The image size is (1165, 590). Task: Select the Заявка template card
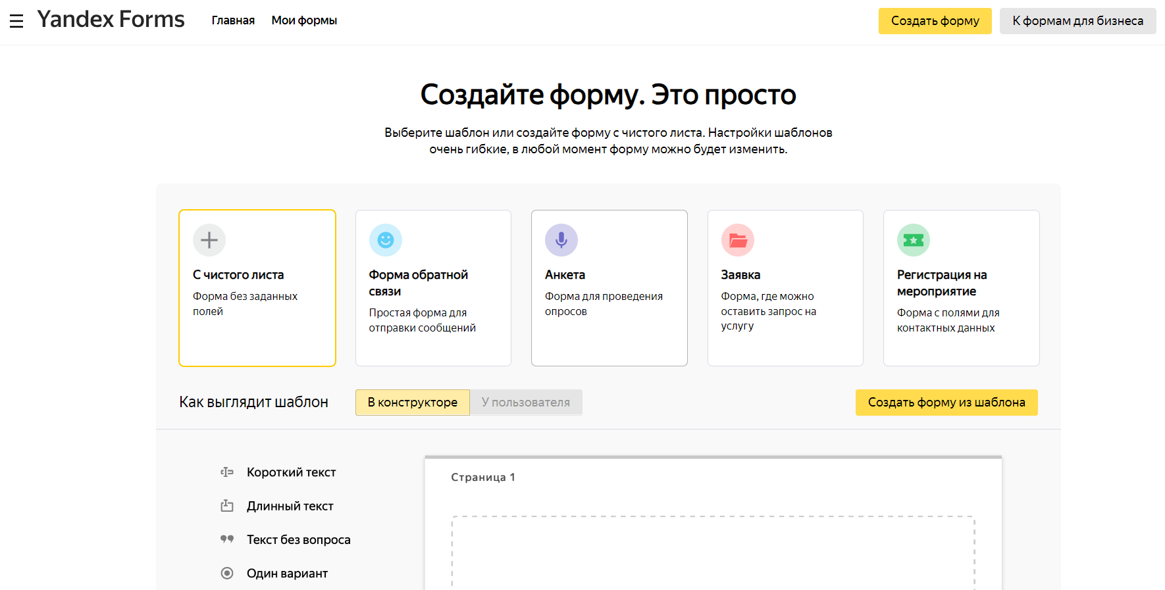(x=785, y=288)
